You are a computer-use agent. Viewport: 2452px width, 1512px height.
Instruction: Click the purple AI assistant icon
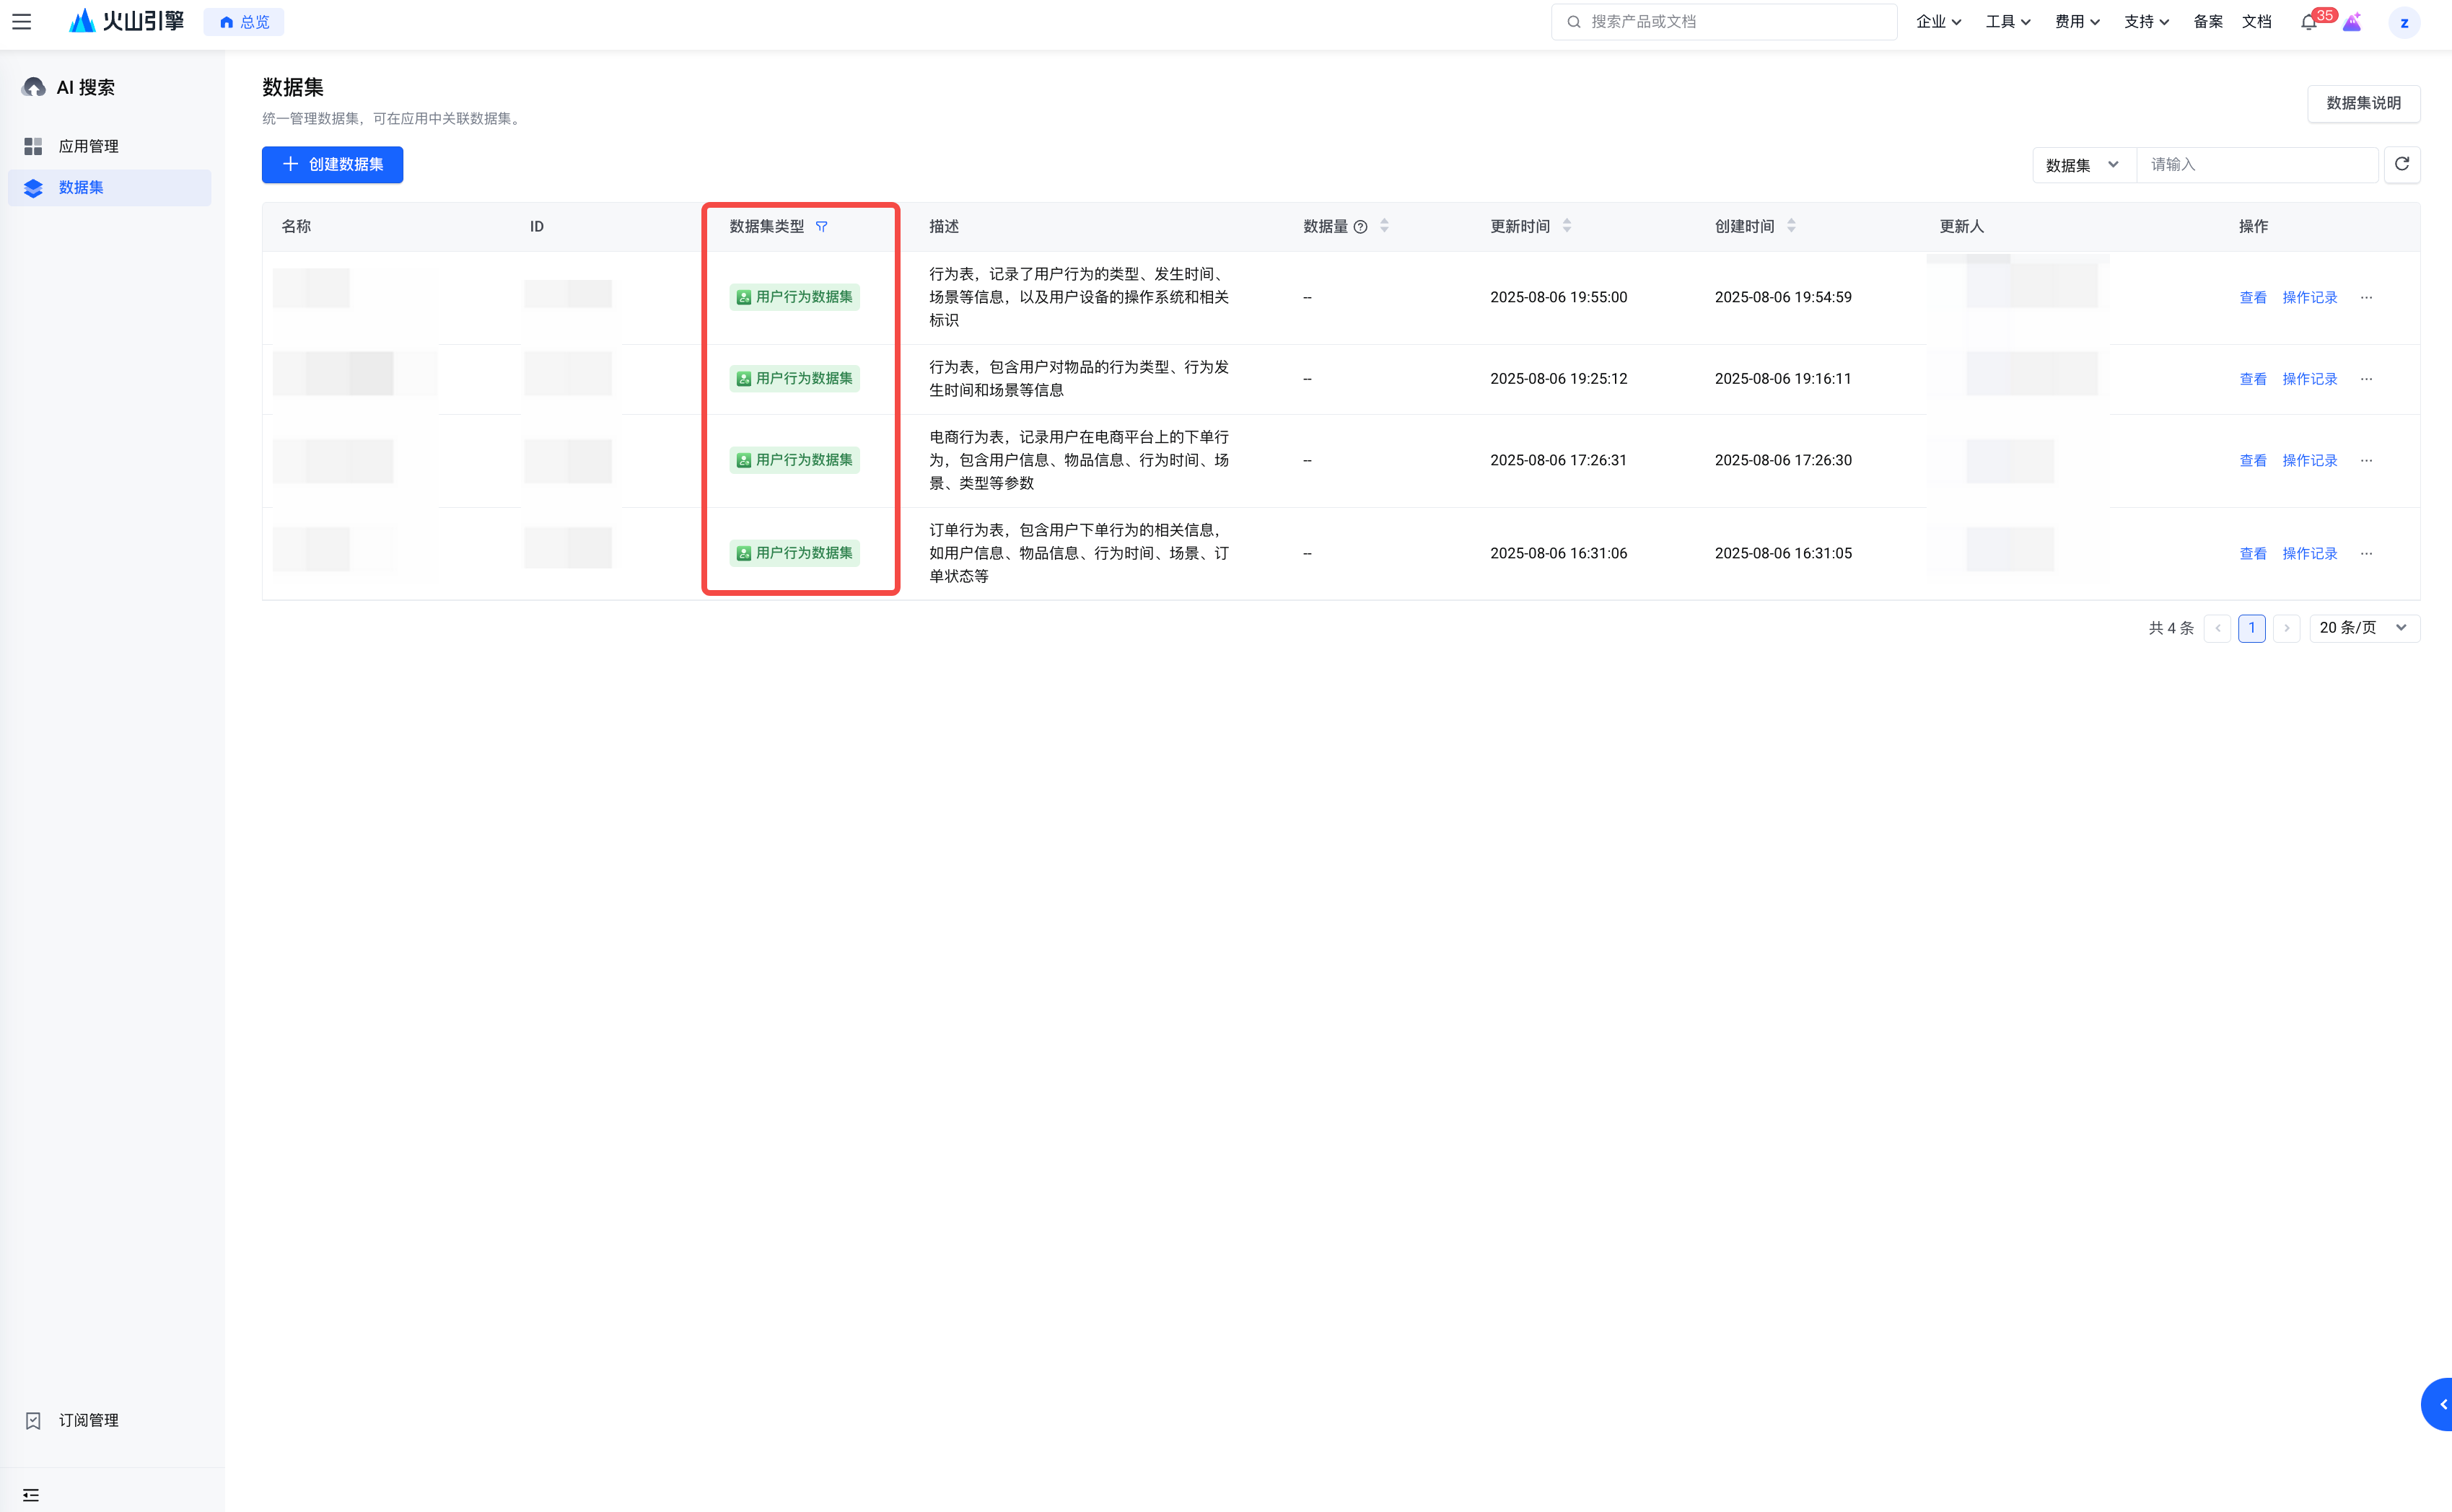pyautogui.click(x=2352, y=22)
